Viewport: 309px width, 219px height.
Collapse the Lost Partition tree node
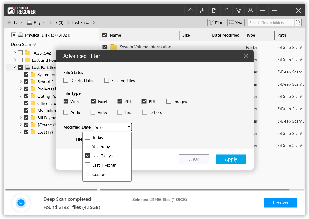pyautogui.click(x=14, y=67)
